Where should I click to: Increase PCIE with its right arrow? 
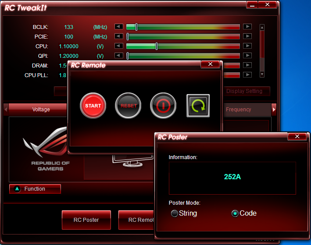[247, 36]
